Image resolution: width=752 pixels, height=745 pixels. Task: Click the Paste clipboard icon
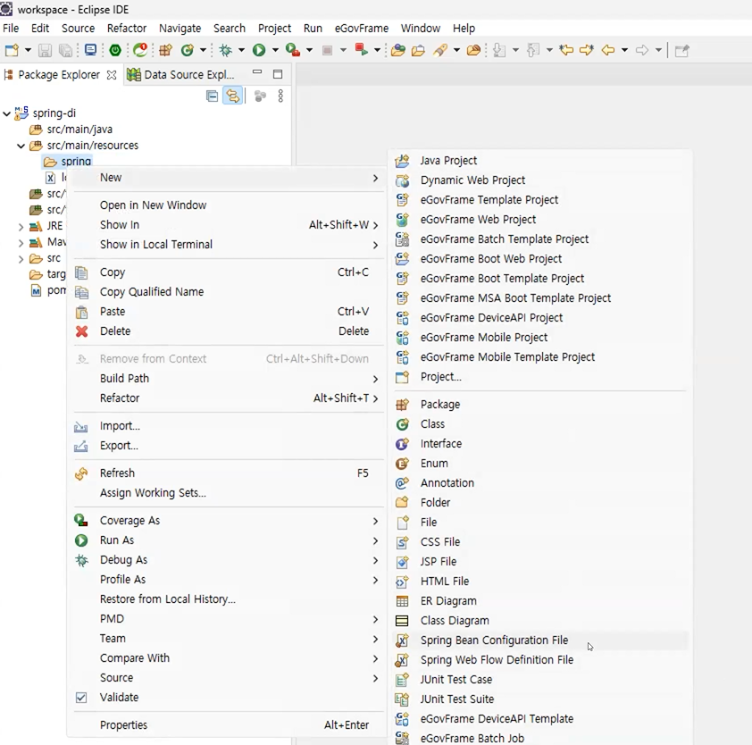pos(81,312)
